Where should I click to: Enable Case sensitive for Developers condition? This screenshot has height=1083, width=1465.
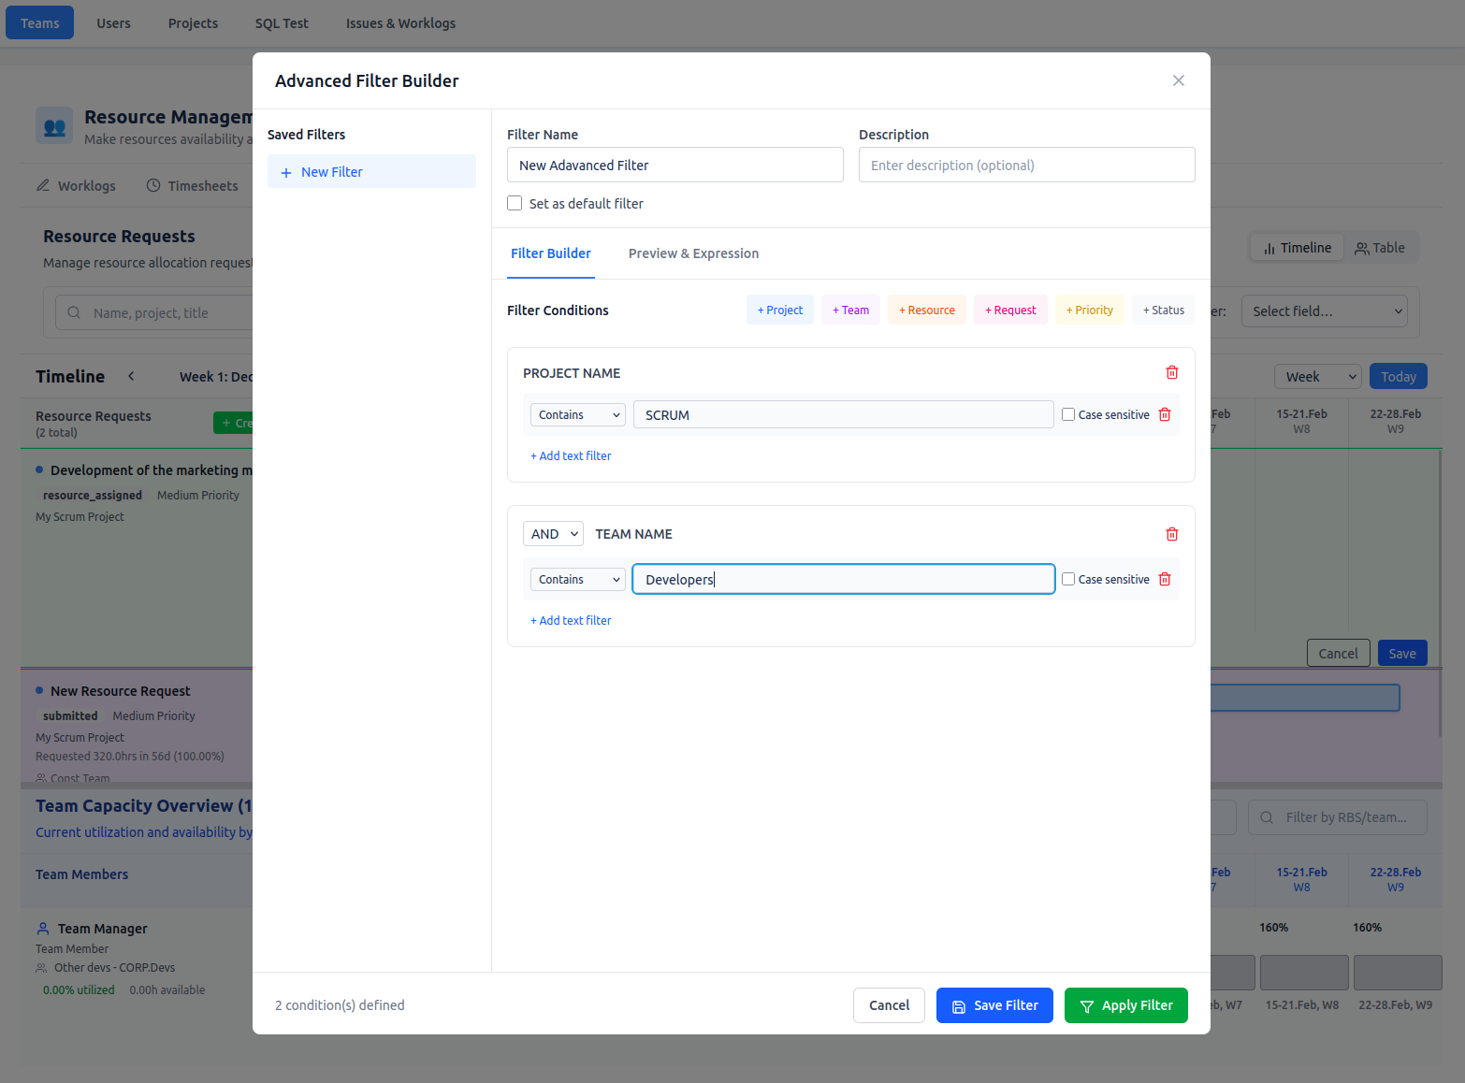(1068, 579)
